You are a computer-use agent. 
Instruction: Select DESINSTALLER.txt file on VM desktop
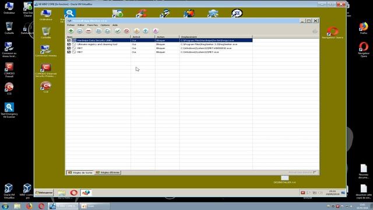285,180
